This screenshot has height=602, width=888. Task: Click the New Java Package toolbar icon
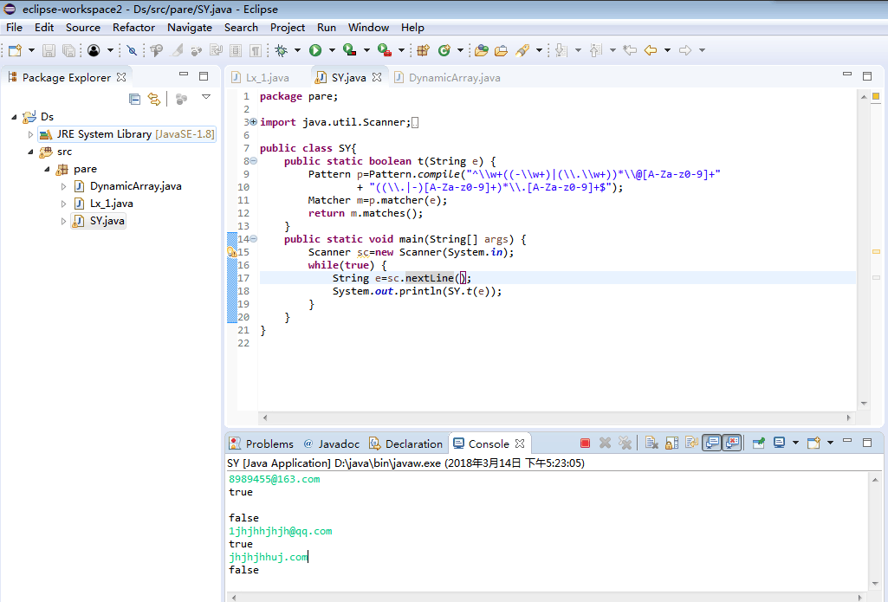424,51
